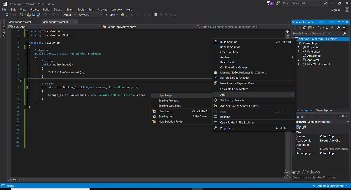
Task: Open the Button_Click member dropdown
Action: (243, 27)
